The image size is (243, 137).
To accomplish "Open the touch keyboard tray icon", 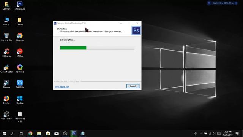I will pos(219,133).
